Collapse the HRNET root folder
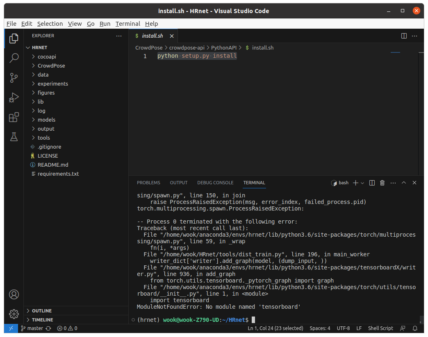 point(76,47)
